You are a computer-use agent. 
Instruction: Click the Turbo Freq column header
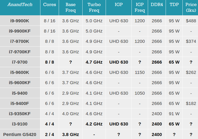[x=94, y=8]
